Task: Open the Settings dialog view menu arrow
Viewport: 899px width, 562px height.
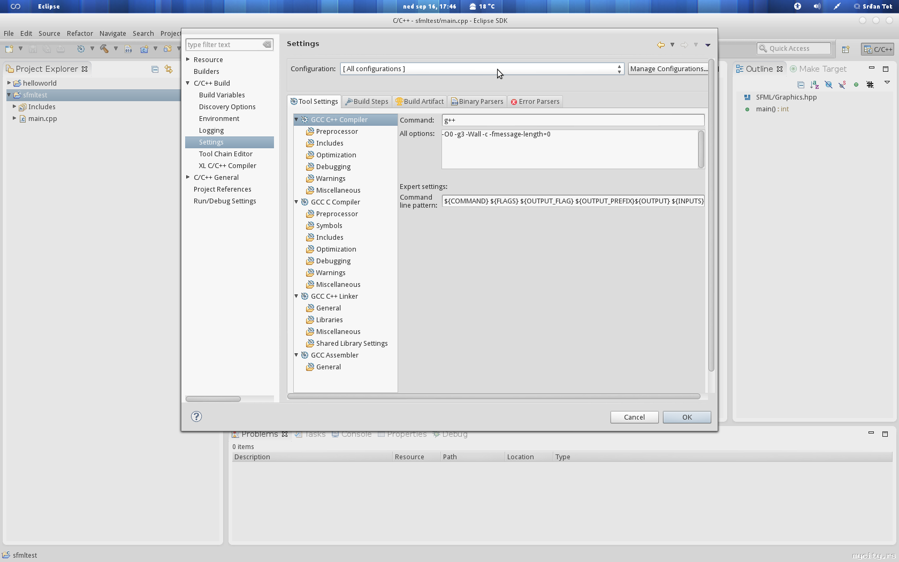Action: pos(707,45)
